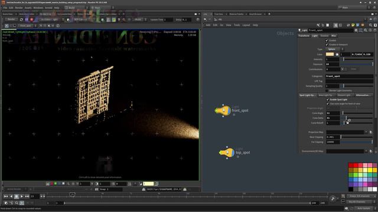Screen dimensions: 378x212
Task: Stop timeline playback
Action: (17, 196)
